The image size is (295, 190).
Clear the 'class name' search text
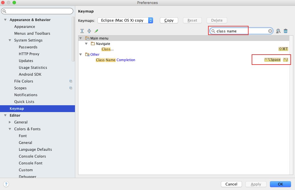270,31
